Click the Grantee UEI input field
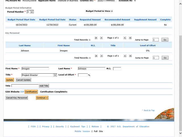182x137 pixels. coord(107,1)
